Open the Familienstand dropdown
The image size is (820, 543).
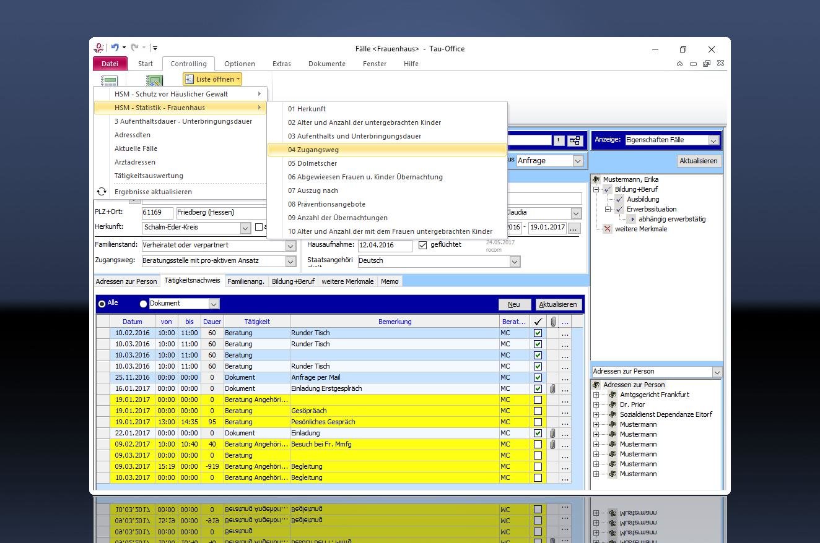point(290,246)
